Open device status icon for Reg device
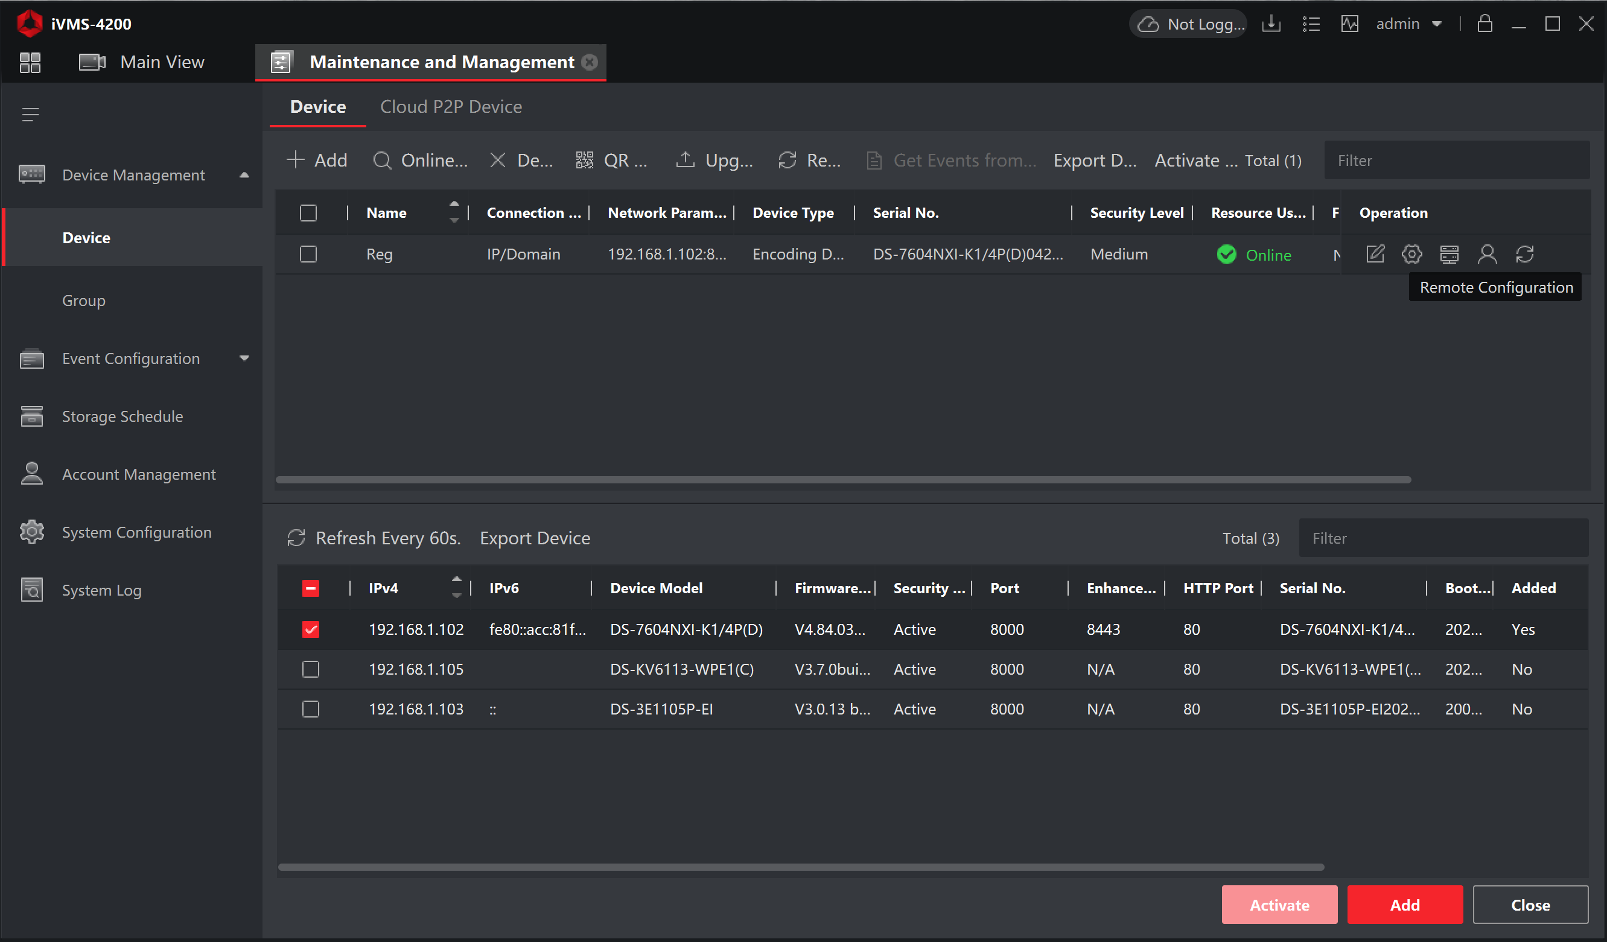Viewport: 1607px width, 942px height. [1449, 255]
